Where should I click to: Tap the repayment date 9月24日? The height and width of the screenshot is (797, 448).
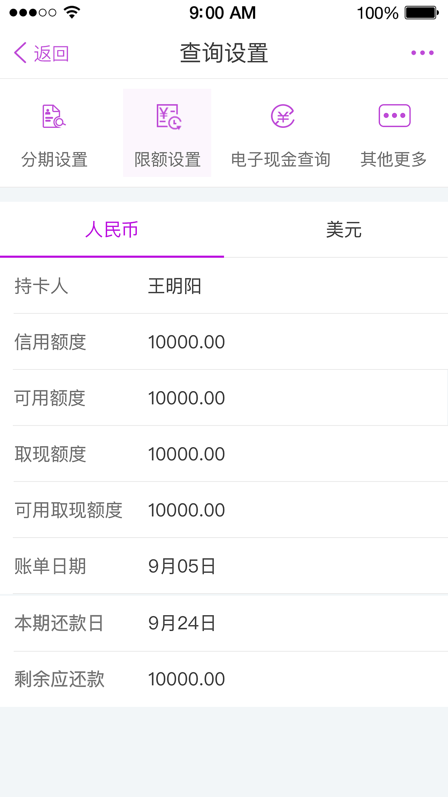[182, 623]
